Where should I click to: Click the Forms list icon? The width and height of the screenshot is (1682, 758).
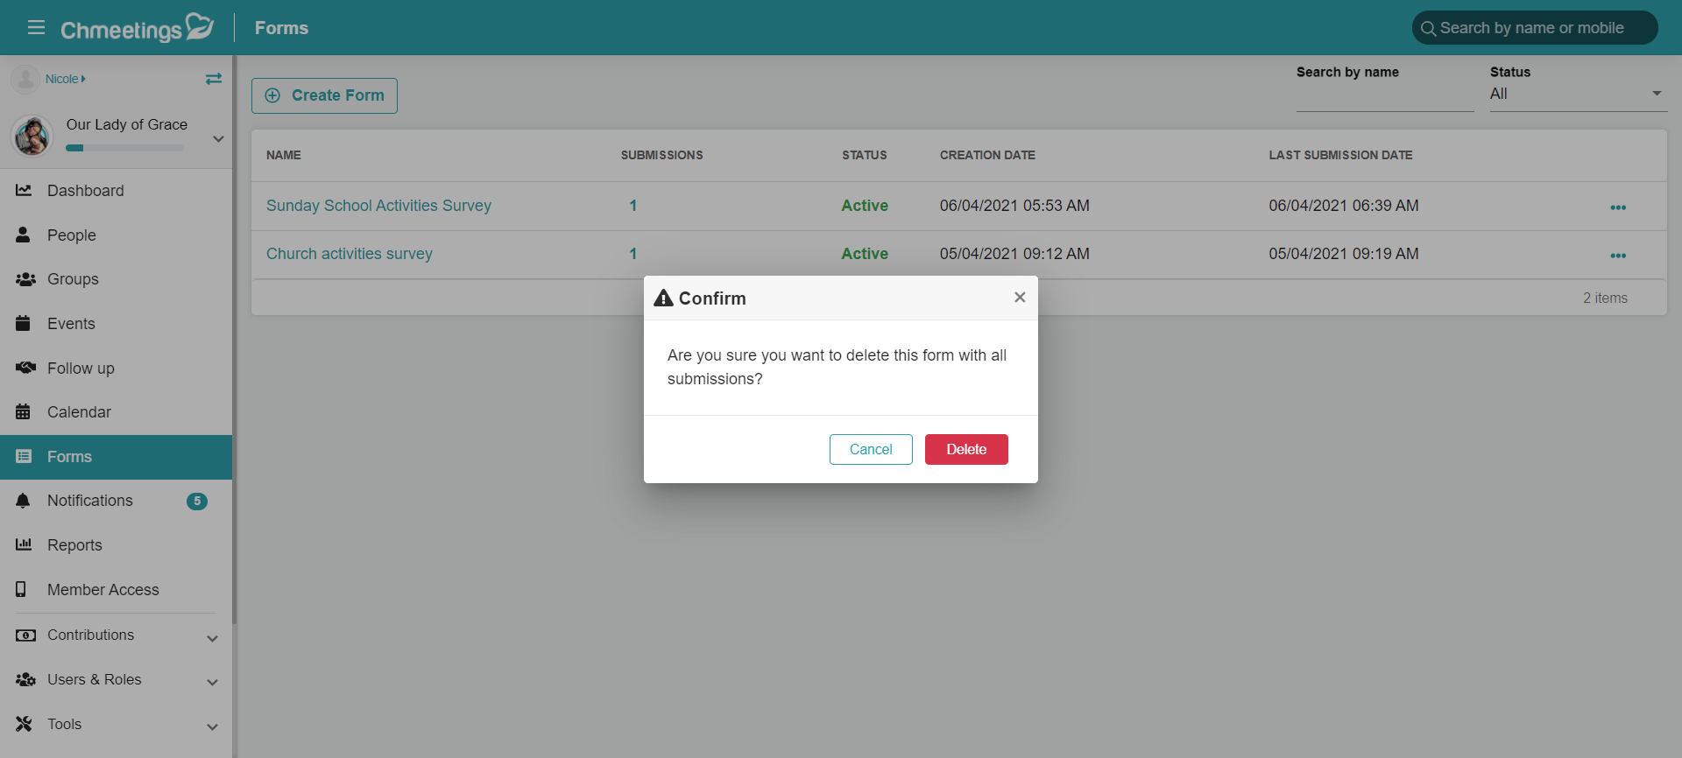coord(24,456)
